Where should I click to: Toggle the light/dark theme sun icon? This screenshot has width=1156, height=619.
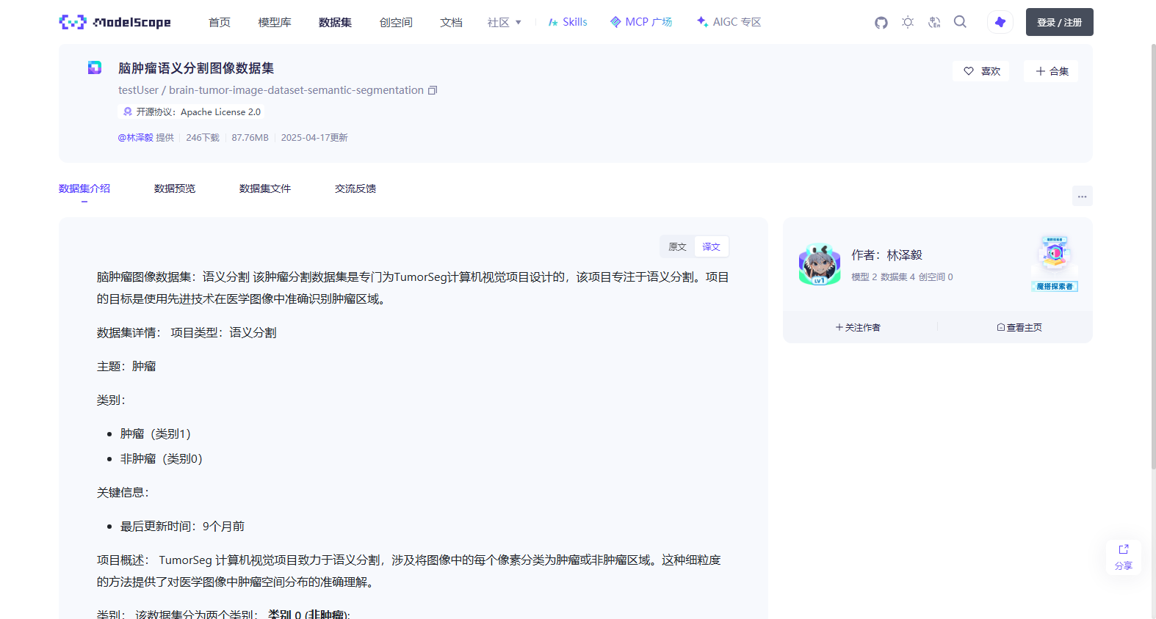(908, 22)
